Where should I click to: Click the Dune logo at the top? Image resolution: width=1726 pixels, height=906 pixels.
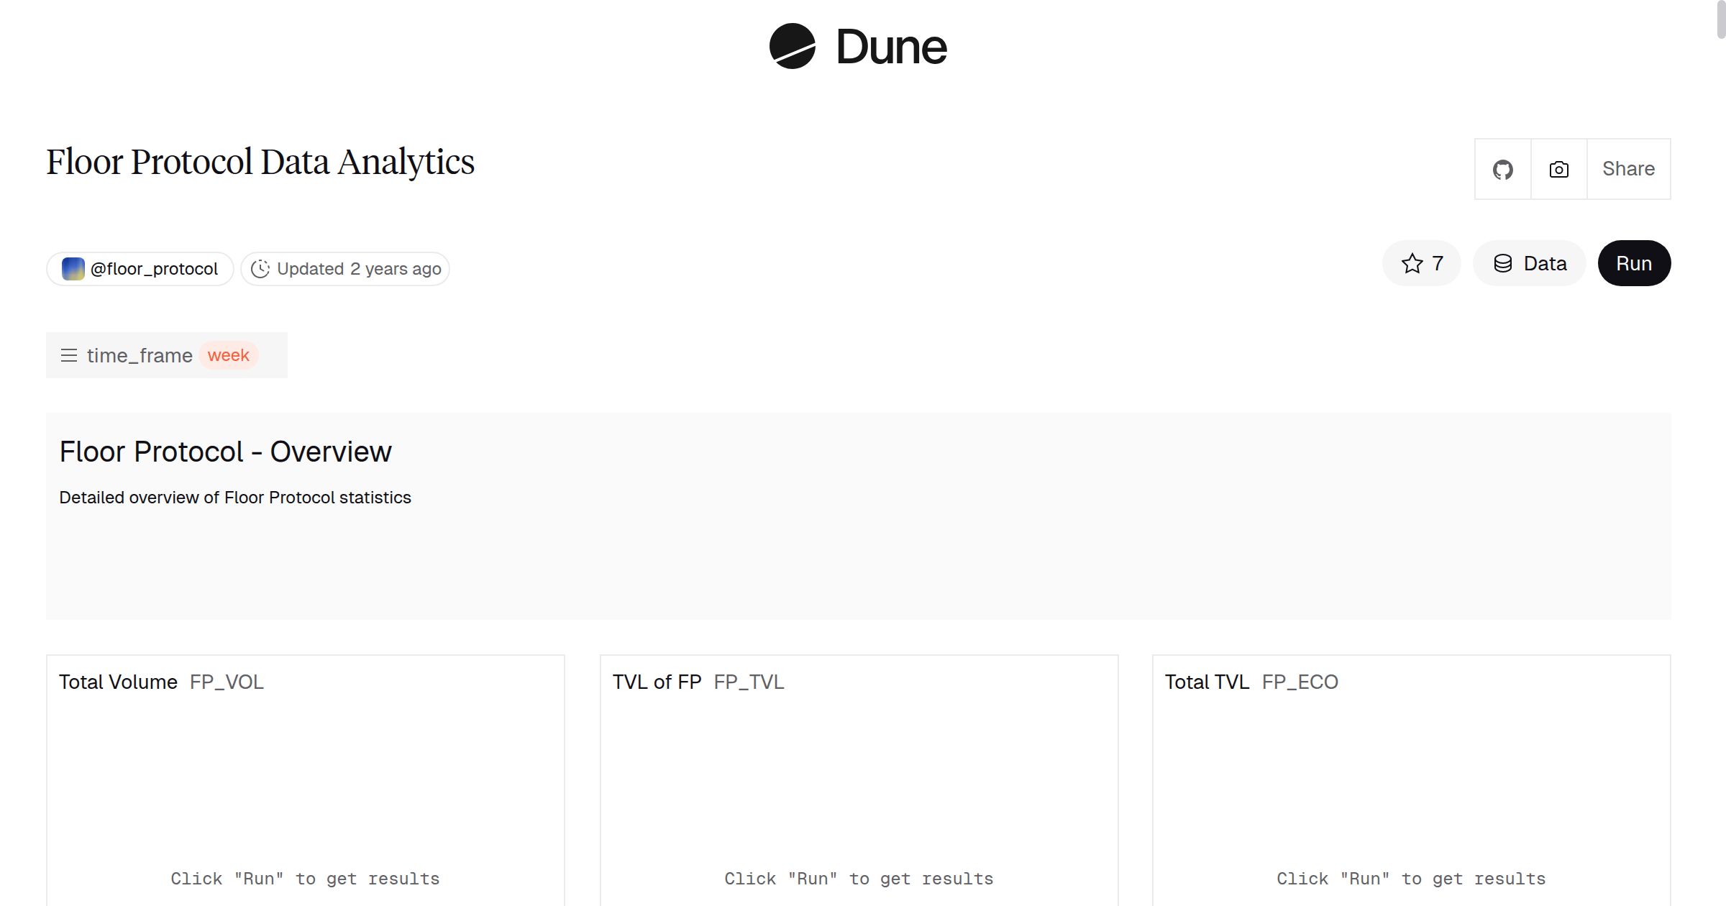tap(858, 47)
